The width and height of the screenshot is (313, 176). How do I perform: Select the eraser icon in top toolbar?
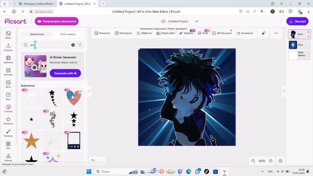[x=264, y=33]
